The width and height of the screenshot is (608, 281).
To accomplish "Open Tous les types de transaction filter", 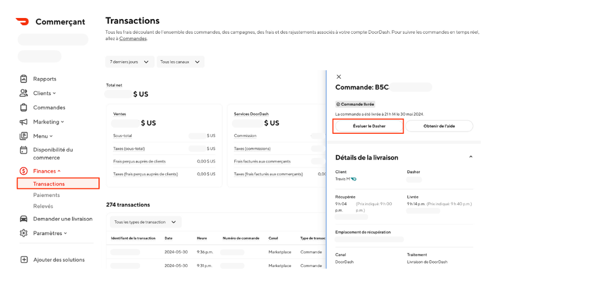I will pyautogui.click(x=145, y=222).
